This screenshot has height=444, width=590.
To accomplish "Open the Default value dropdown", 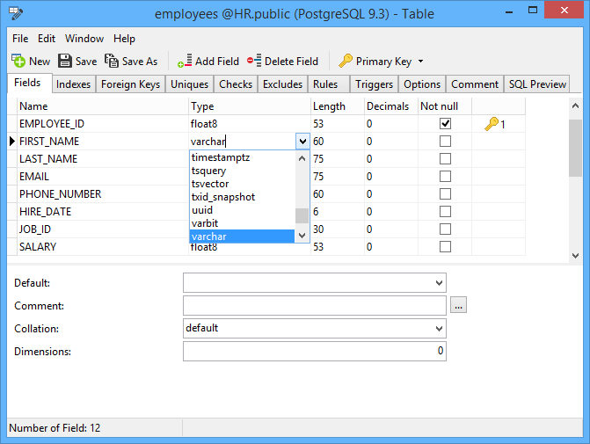I will pos(439,283).
